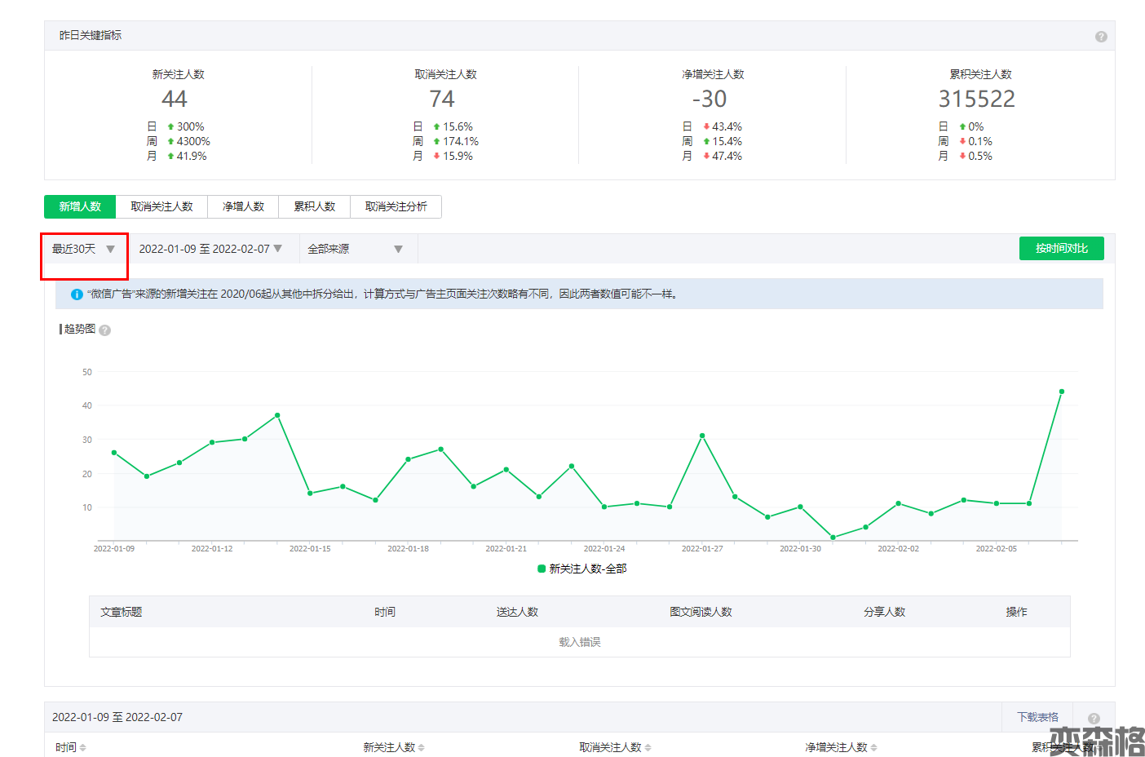Select the 新增人数 tab
The image size is (1145, 757).
[80, 206]
